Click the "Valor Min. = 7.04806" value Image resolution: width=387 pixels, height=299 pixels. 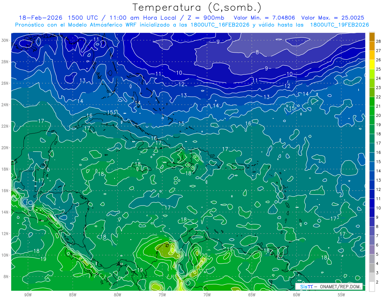[264, 18]
